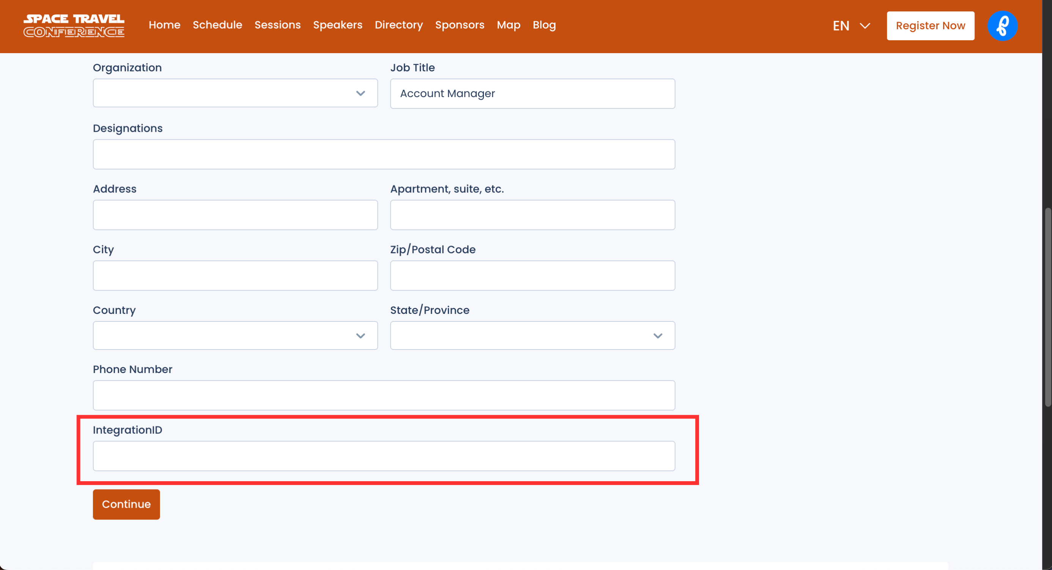Click the Space Travel Conference logo
Screen dimensions: 1052x570
[74, 26]
